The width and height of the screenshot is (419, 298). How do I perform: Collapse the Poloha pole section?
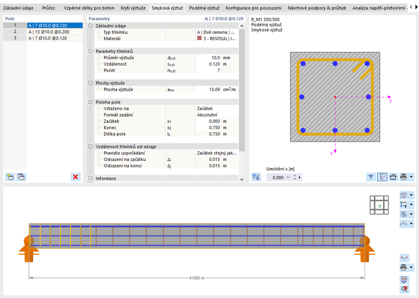pyautogui.click(x=90, y=102)
